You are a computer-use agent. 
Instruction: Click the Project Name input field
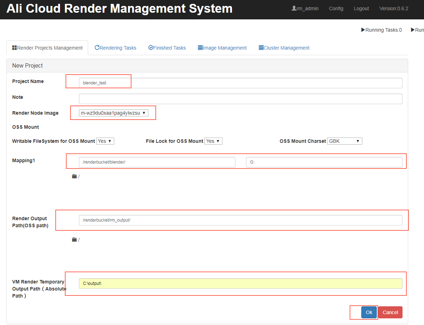[x=241, y=83]
